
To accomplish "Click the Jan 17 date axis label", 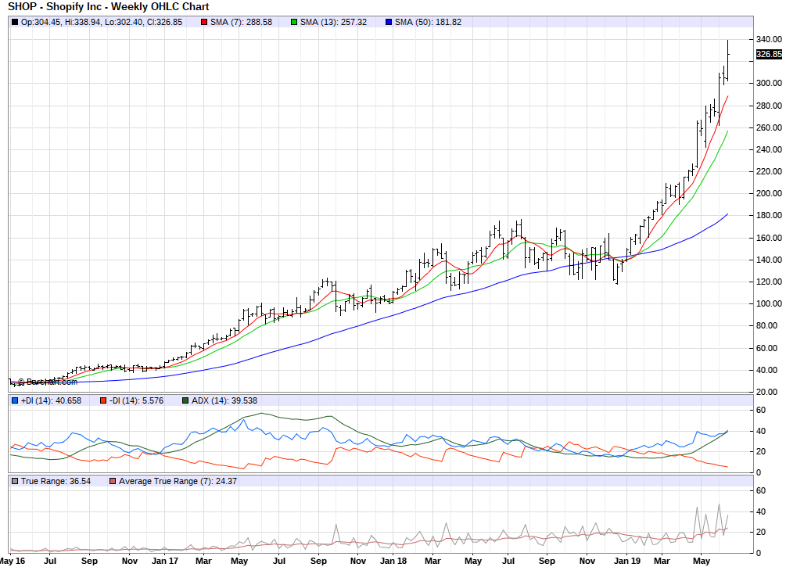I will (x=165, y=561).
